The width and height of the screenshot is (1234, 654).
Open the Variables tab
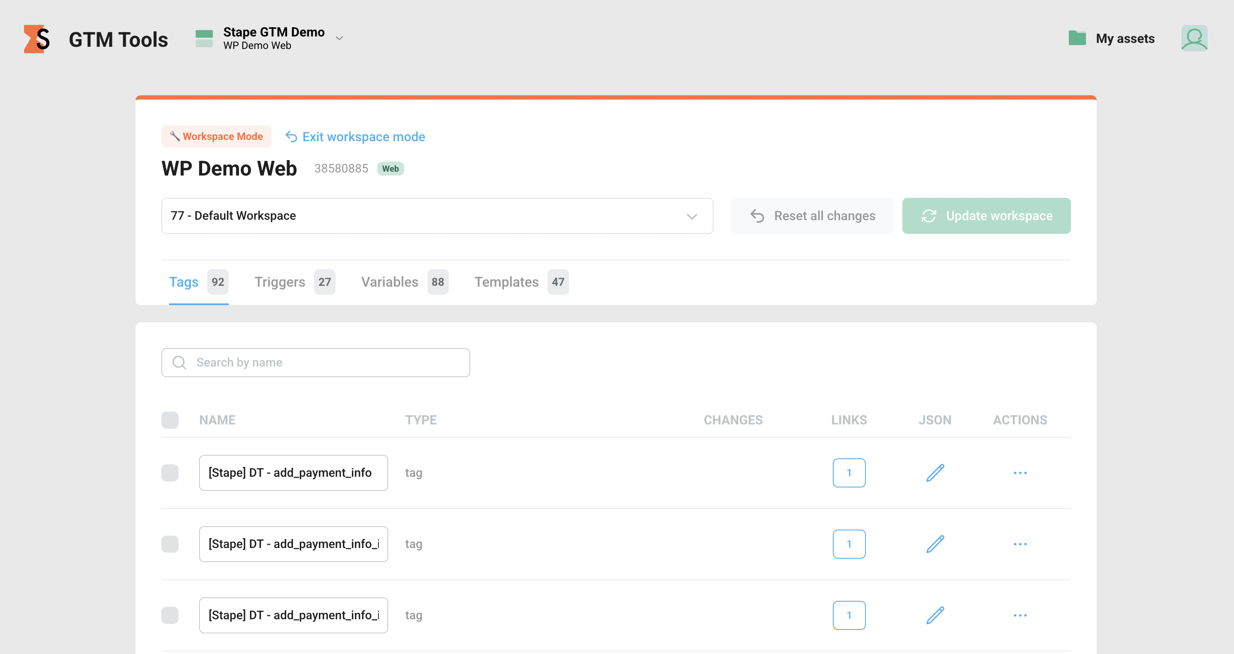[x=405, y=282]
